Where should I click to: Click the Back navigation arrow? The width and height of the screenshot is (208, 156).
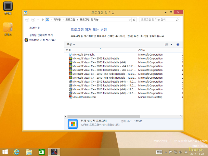(x=27, y=20)
